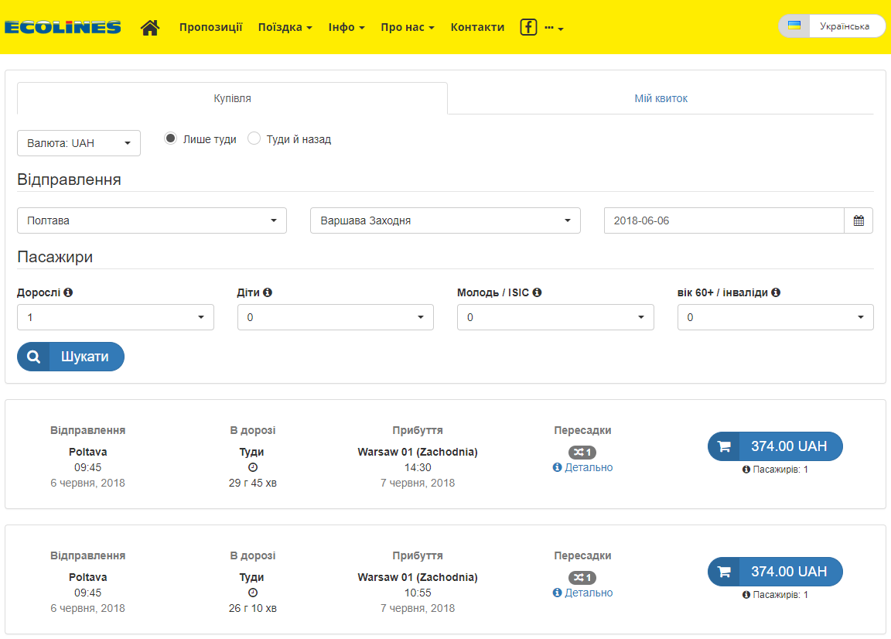Click the home icon in navbar
This screenshot has height=639, width=891.
click(150, 27)
